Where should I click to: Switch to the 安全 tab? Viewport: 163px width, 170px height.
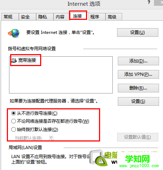[x=27, y=17]
